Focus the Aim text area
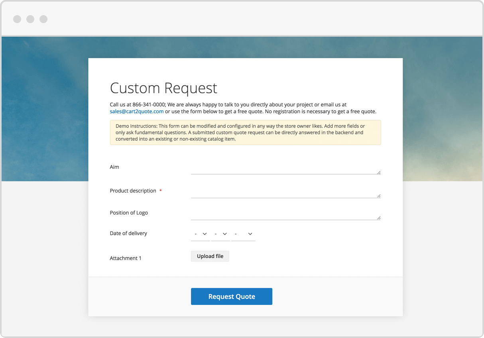Viewport: 484px width, 338px height. [286, 168]
